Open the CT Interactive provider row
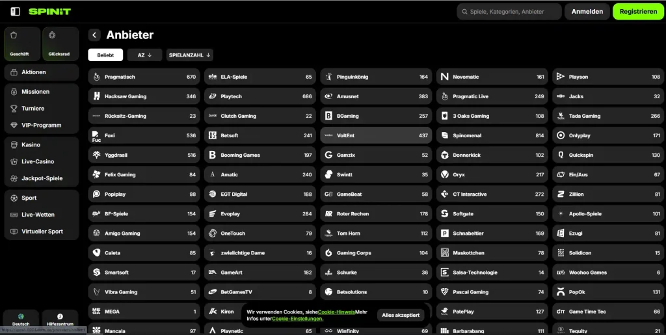This screenshot has height=335, width=666. (x=492, y=194)
